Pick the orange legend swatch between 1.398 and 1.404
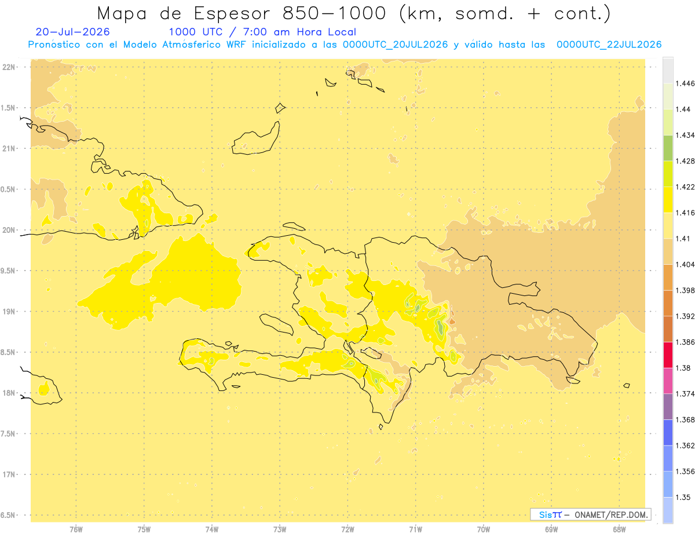This screenshot has width=695, height=537. click(x=668, y=277)
